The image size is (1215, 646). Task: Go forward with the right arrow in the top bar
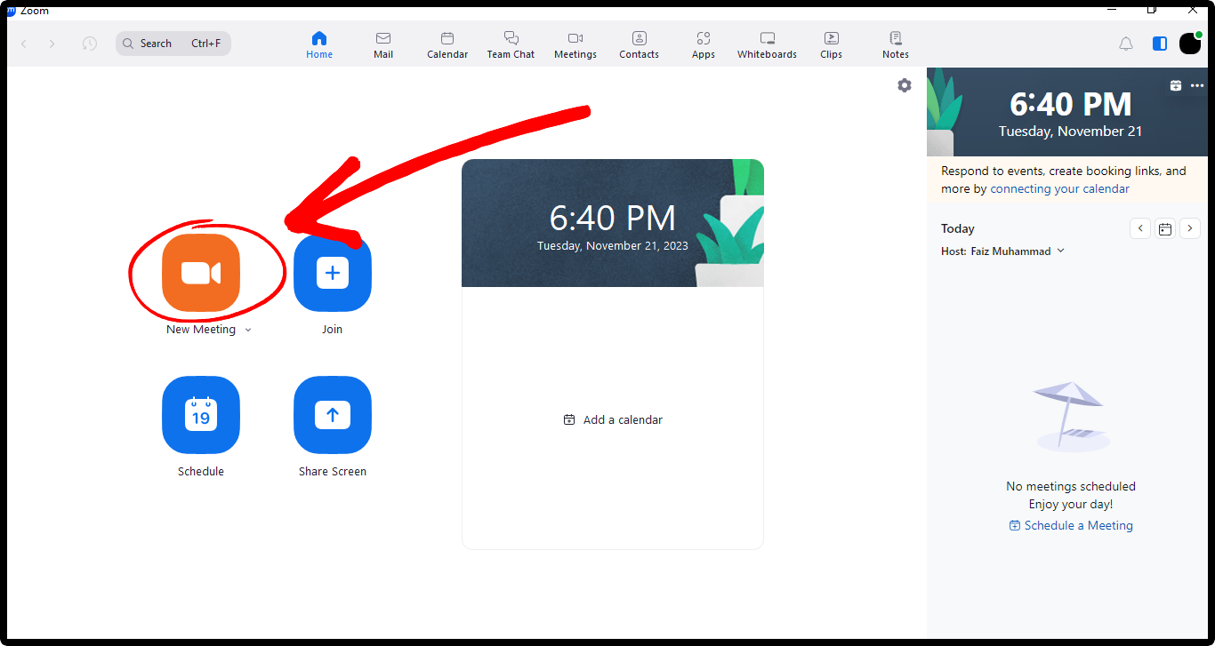[52, 44]
